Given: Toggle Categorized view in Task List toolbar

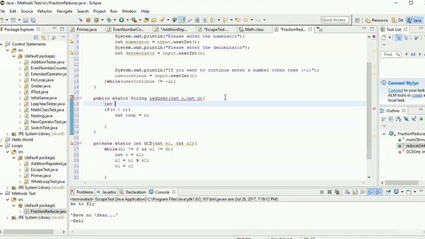Looking at the screenshot, I should (x=398, y=38).
